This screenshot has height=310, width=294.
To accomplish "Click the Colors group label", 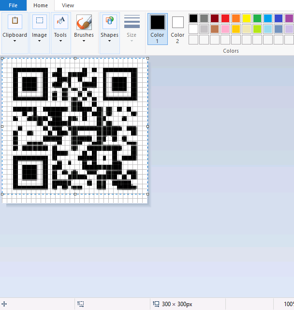I will click(231, 51).
